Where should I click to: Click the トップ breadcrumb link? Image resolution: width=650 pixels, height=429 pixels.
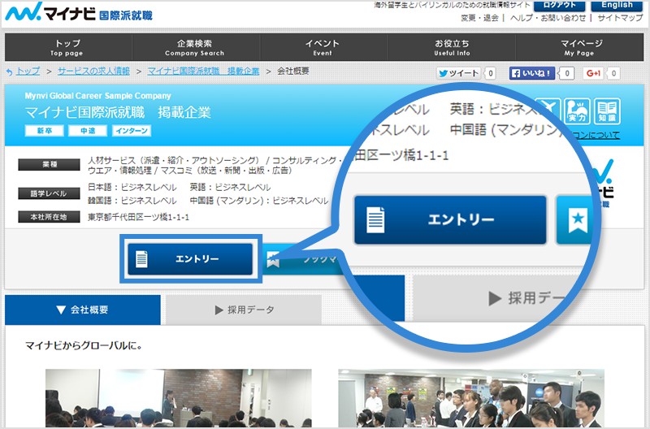click(x=28, y=71)
